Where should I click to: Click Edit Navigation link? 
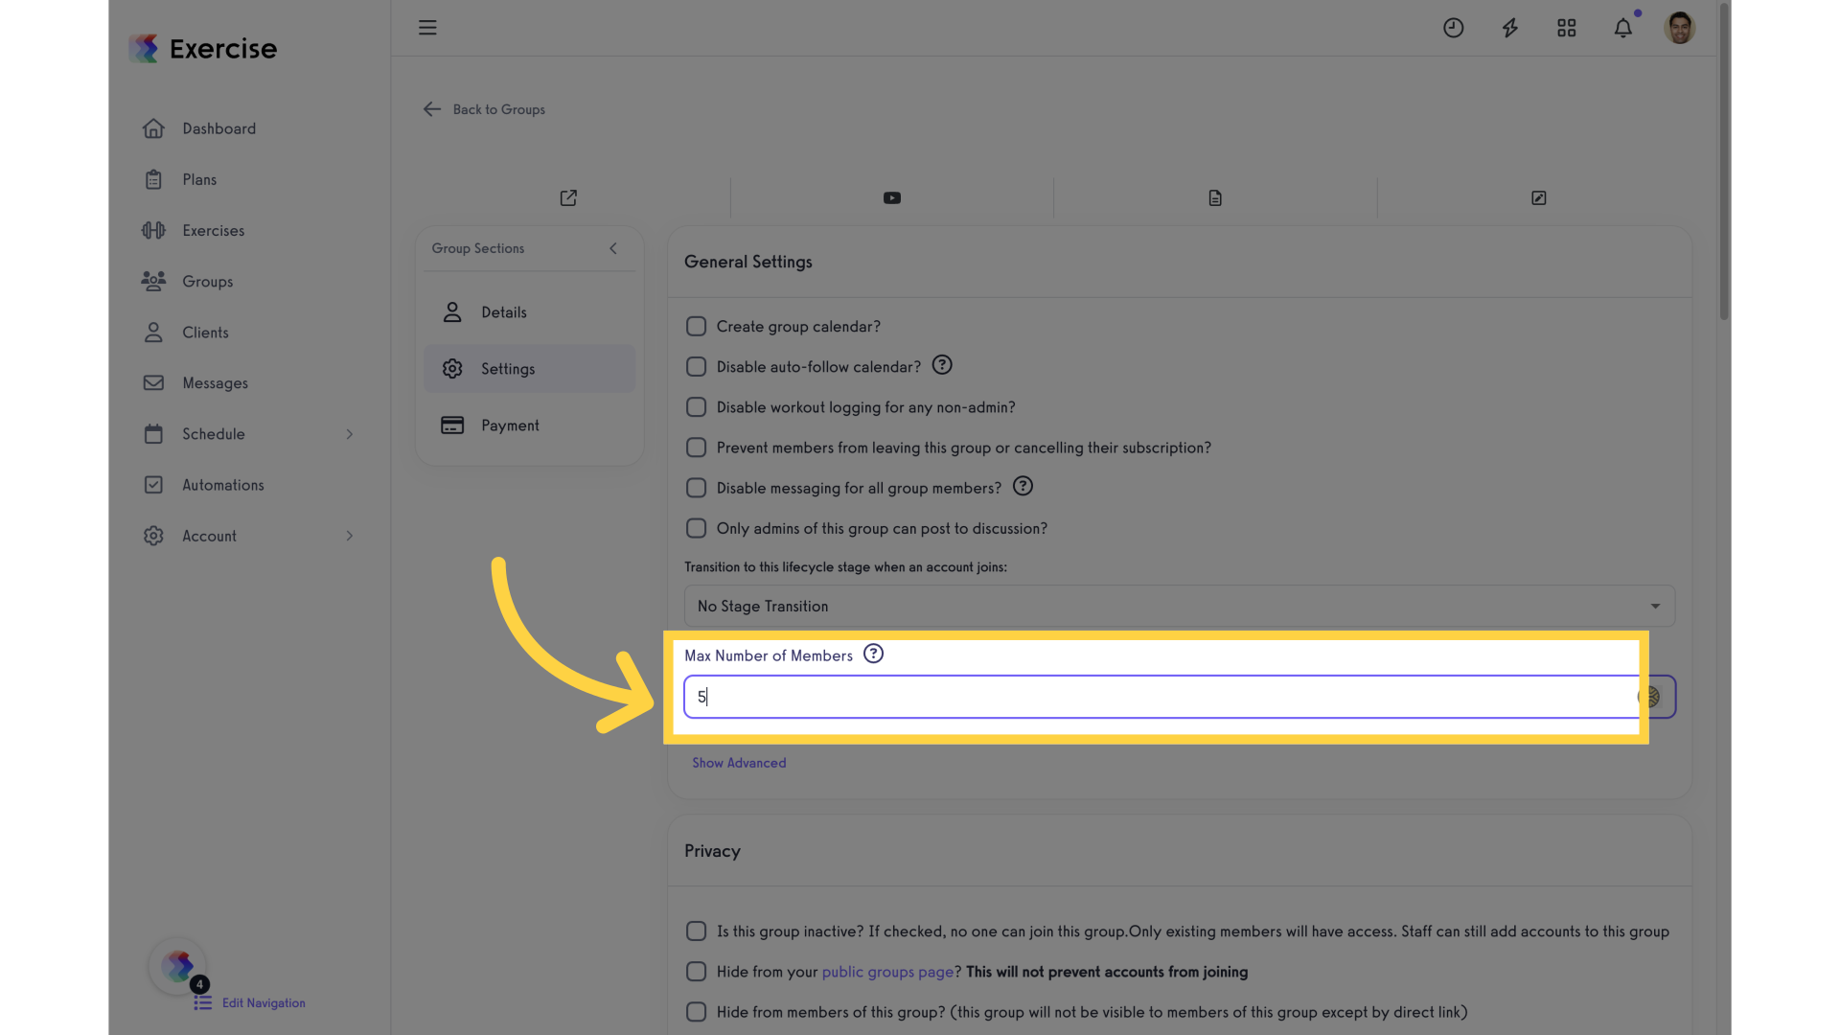[264, 1003]
